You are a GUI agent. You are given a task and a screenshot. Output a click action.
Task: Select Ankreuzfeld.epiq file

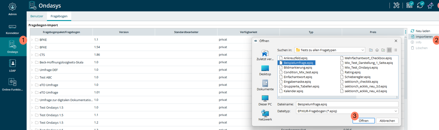click(293, 58)
